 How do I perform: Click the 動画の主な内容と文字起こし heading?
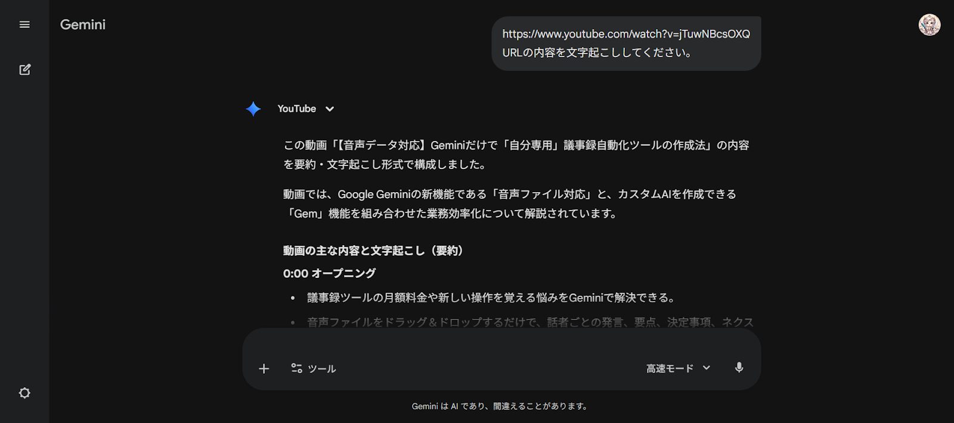pos(373,250)
